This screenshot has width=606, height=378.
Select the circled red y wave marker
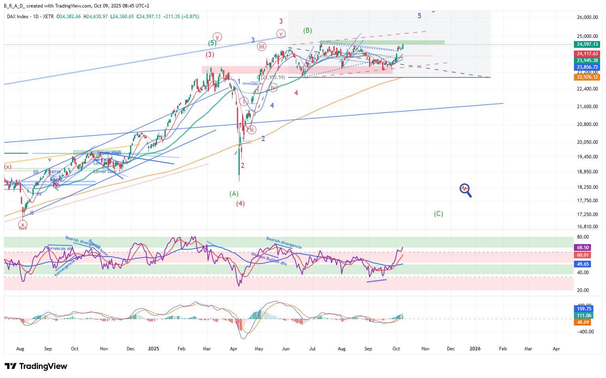click(217, 37)
